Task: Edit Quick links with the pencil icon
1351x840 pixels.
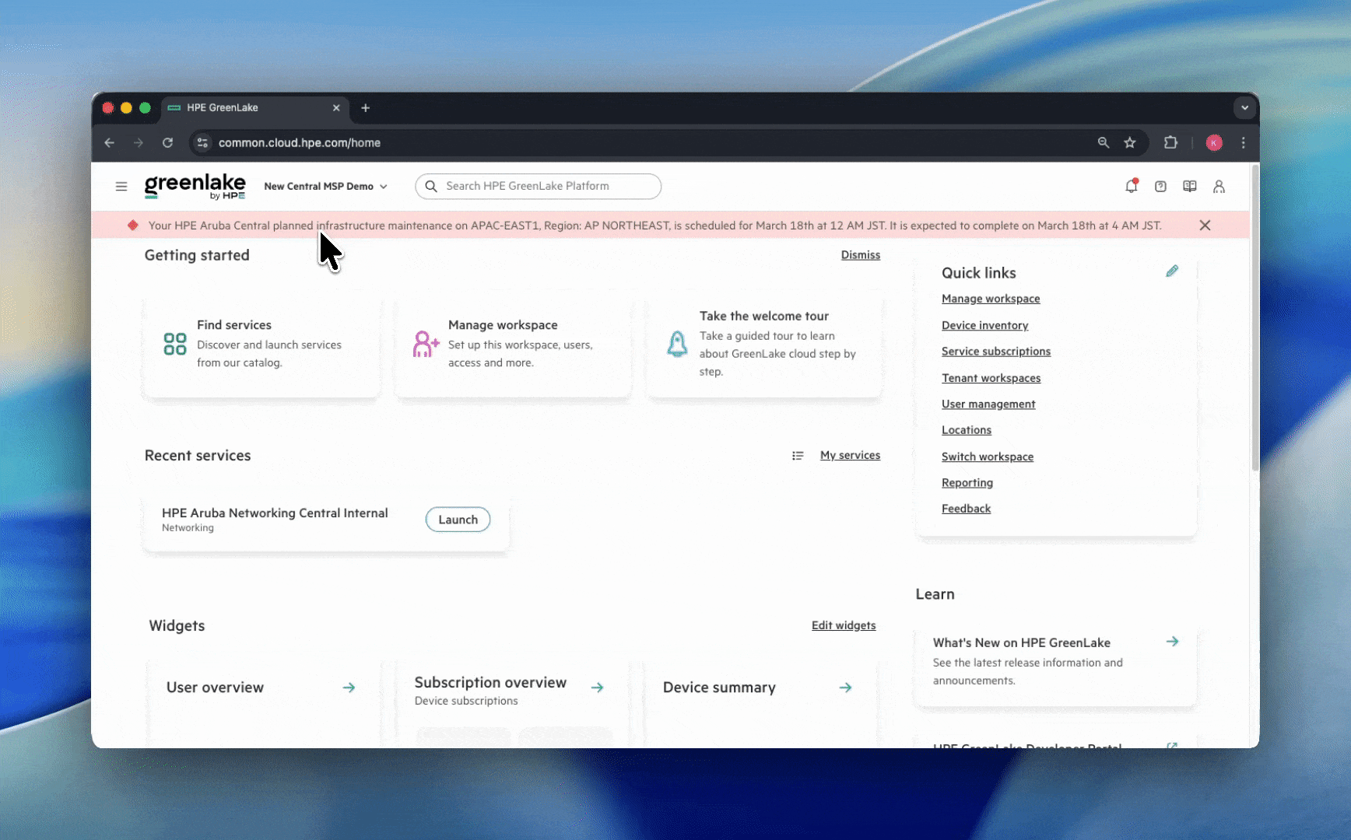Action: [x=1173, y=271]
